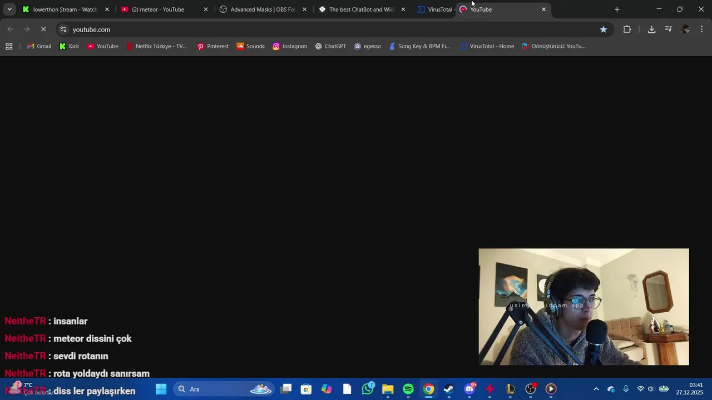Switch to the VirusTotal tab
The image size is (712, 400).
436,9
